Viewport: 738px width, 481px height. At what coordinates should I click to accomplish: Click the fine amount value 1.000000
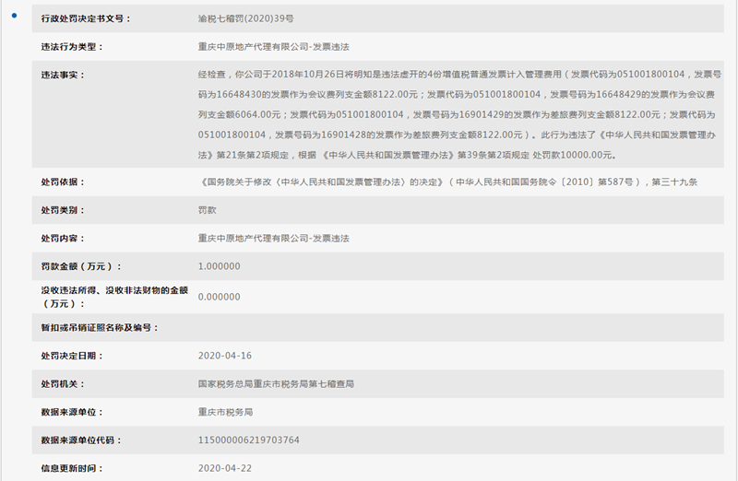click(220, 266)
